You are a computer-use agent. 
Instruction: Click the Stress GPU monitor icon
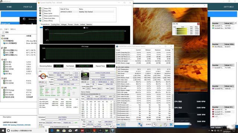[40, 21]
